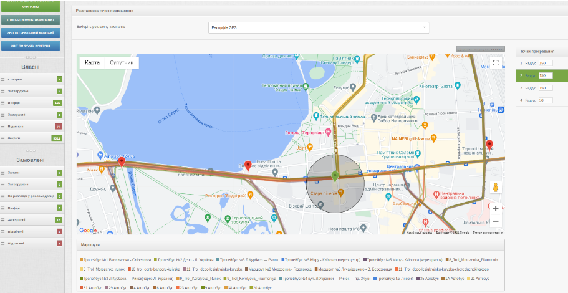Click swatch for Тролейбус №1 route
The height and width of the screenshot is (293, 568).
pyautogui.click(x=82, y=260)
